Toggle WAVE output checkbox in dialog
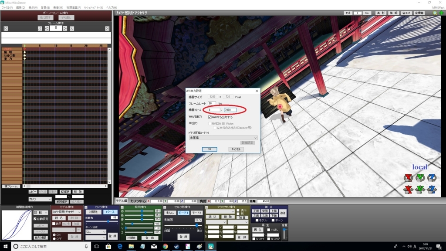Image resolution: width=446 pixels, height=251 pixels. click(210, 117)
